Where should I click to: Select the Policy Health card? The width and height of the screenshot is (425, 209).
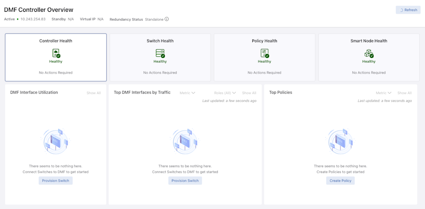pos(265,57)
